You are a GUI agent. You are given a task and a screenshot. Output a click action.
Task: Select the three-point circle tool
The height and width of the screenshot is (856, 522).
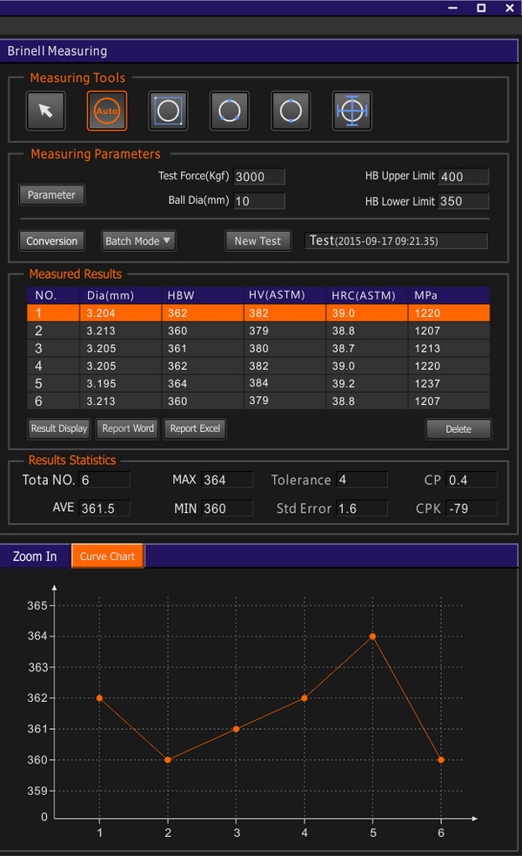click(230, 111)
